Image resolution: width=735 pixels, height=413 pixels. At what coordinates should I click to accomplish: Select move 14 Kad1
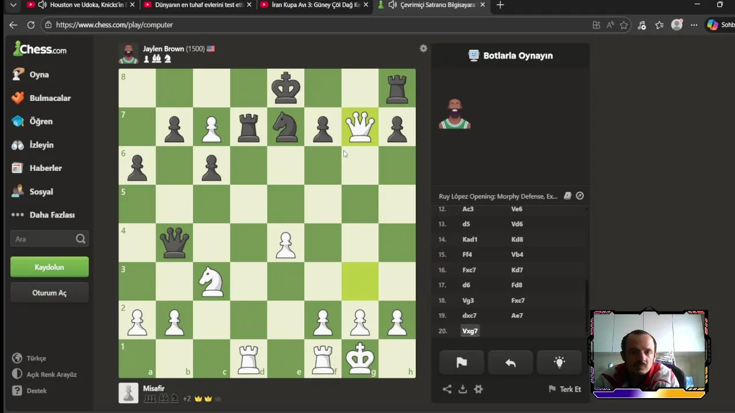click(x=470, y=239)
